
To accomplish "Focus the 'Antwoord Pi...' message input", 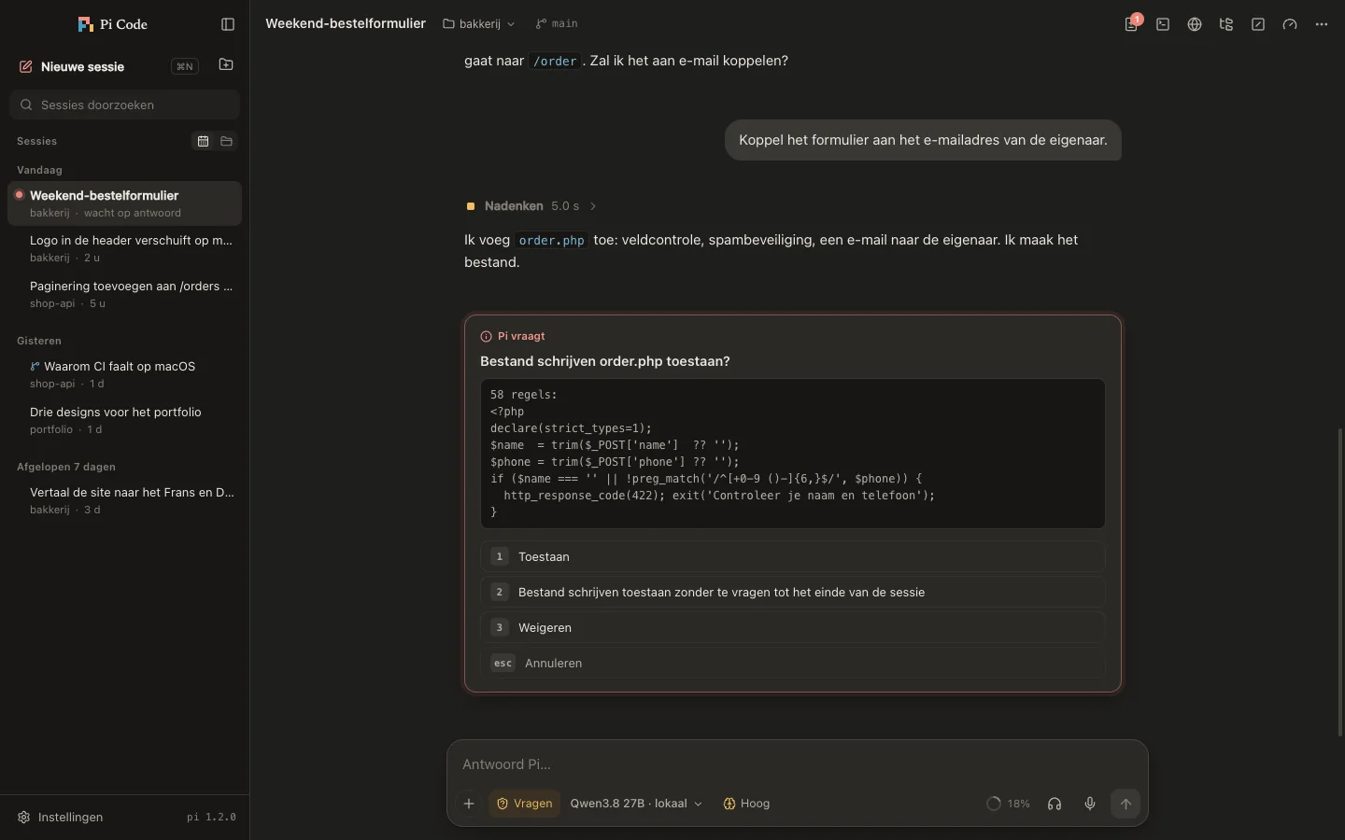I will click(798, 764).
